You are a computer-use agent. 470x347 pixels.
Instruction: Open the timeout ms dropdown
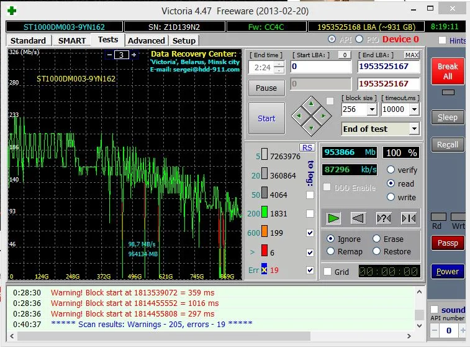tap(414, 109)
